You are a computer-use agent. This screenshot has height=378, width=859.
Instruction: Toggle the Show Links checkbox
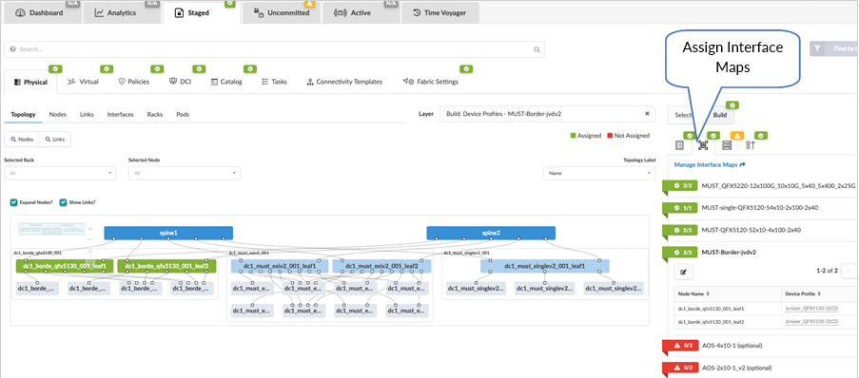coord(63,202)
